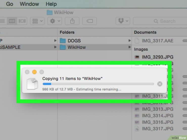Click the IMG_3313.JPG thumbnail icon
This screenshot has width=187, height=140.
137,109
